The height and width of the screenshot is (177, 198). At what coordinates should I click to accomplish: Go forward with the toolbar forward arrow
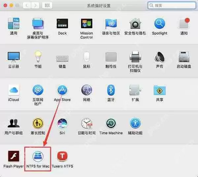coord(35,5)
